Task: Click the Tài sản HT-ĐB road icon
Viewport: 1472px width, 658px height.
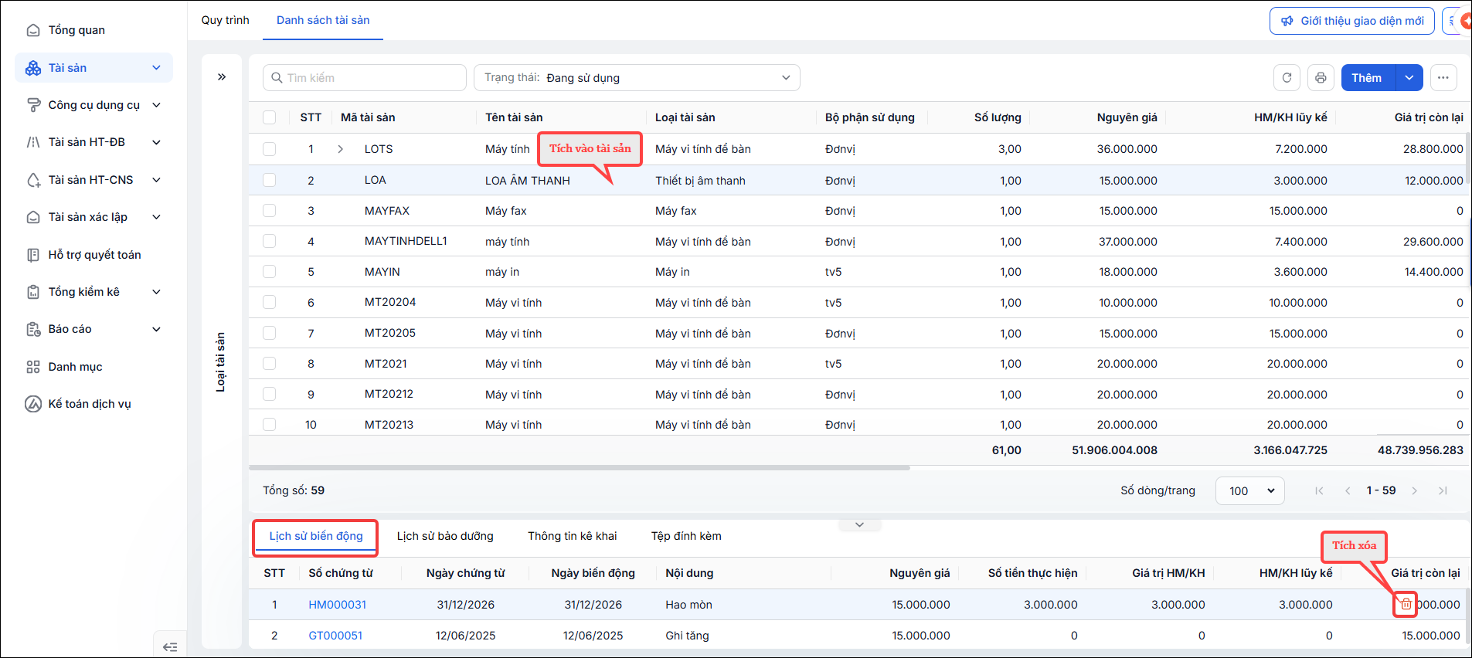Action: click(x=33, y=142)
